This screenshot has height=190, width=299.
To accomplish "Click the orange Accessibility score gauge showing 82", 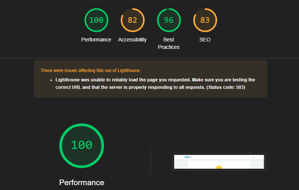I will (x=133, y=20).
